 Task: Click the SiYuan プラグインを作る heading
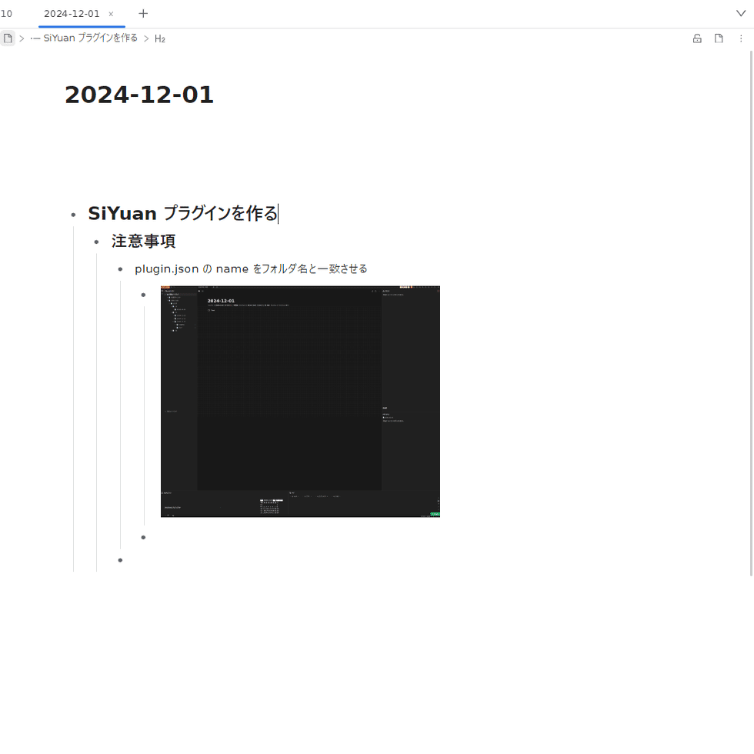183,213
